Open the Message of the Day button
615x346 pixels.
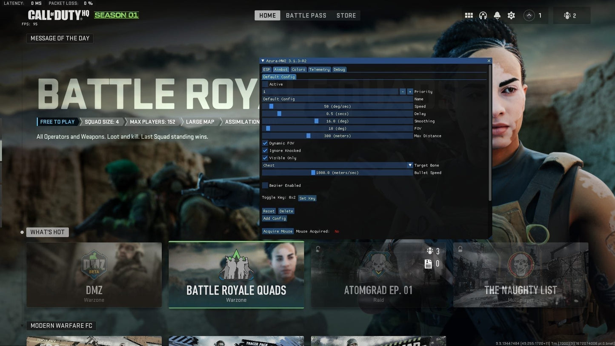pyautogui.click(x=60, y=38)
